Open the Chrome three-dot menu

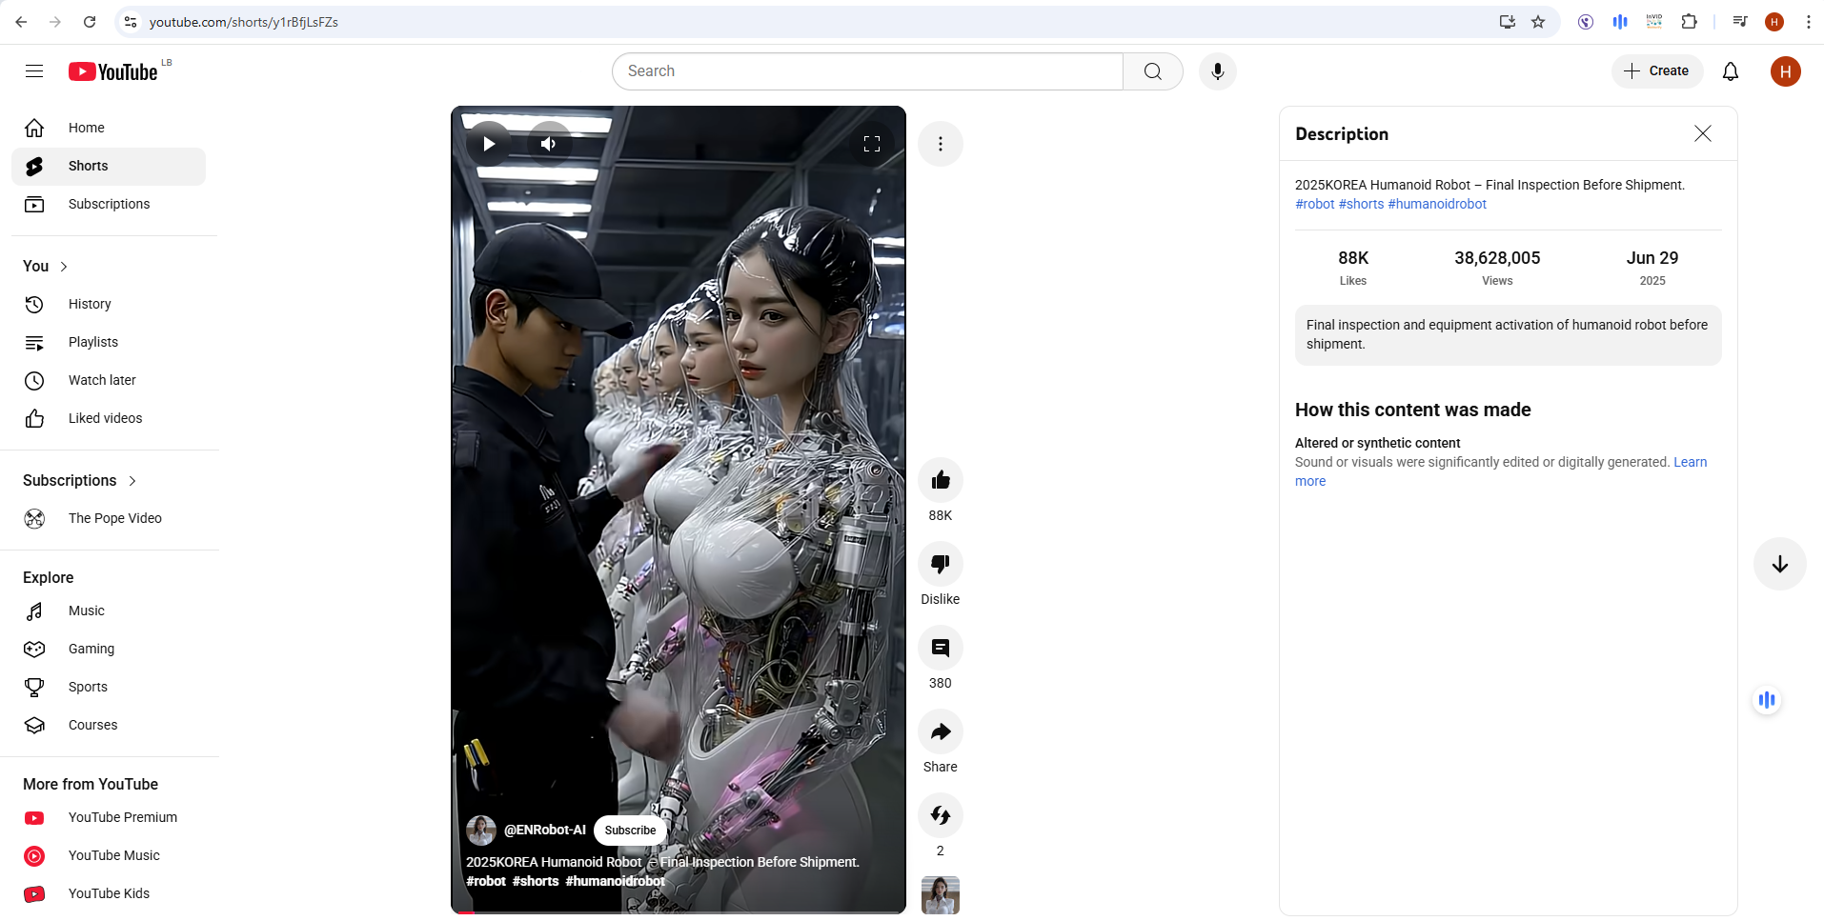(x=1808, y=22)
